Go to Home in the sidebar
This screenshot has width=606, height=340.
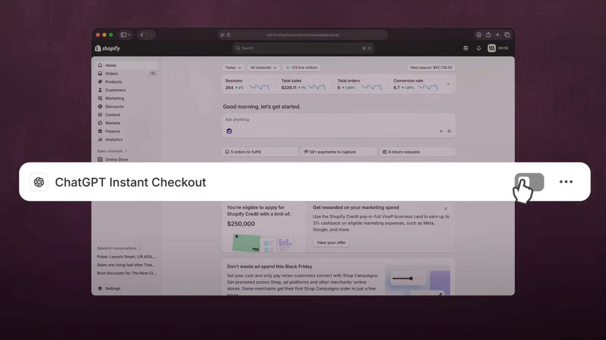126,65
